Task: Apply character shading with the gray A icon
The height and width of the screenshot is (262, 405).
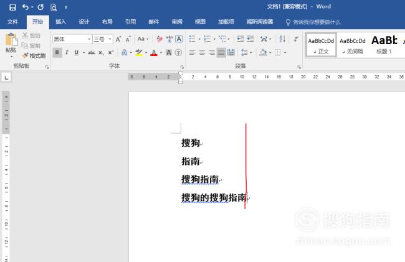Action: tap(169, 53)
